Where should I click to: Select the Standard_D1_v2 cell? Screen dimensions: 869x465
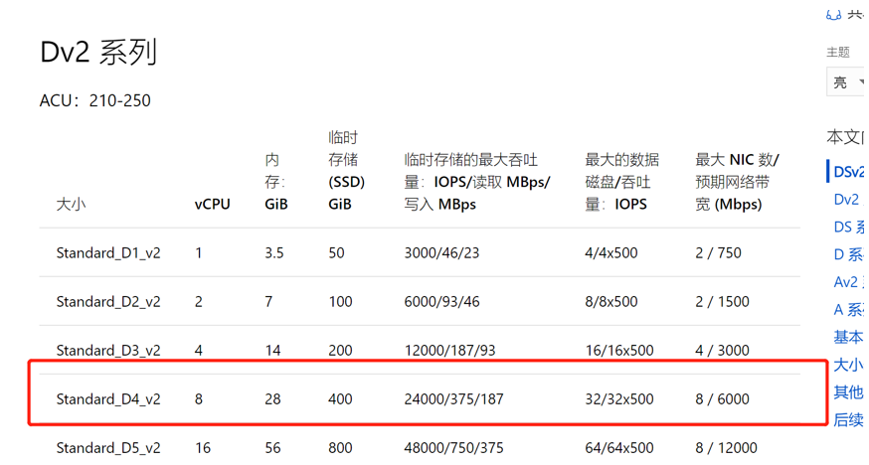[108, 253]
